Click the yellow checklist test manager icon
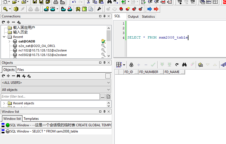The width and height of the screenshot is (226, 144). pos(84,9)
